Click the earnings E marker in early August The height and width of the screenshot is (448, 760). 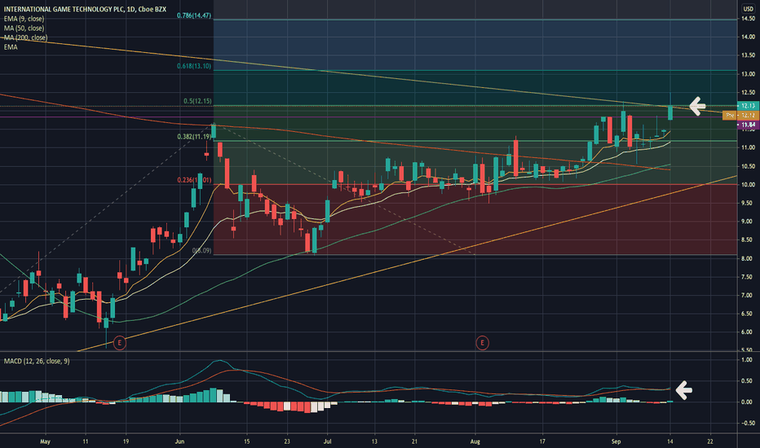pos(482,343)
